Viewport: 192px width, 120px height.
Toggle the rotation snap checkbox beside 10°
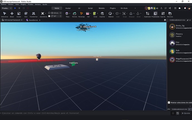pyautogui.click(x=49, y=16)
